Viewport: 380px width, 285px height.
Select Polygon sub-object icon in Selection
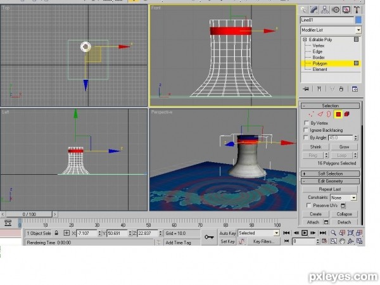pyautogui.click(x=338, y=114)
